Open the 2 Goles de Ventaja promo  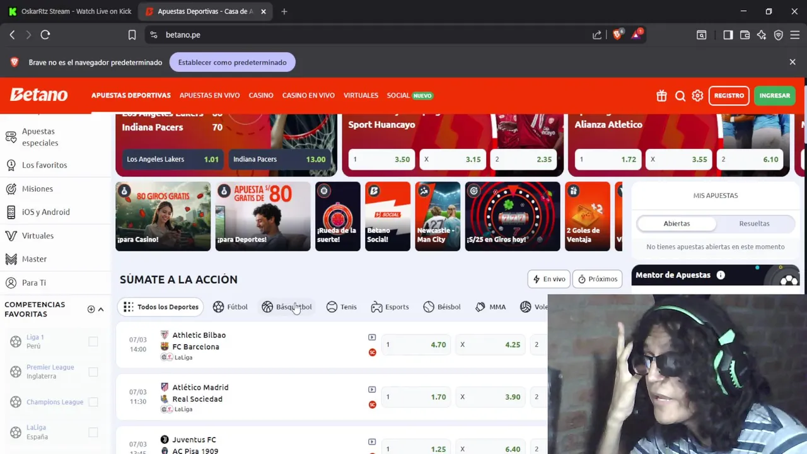588,216
